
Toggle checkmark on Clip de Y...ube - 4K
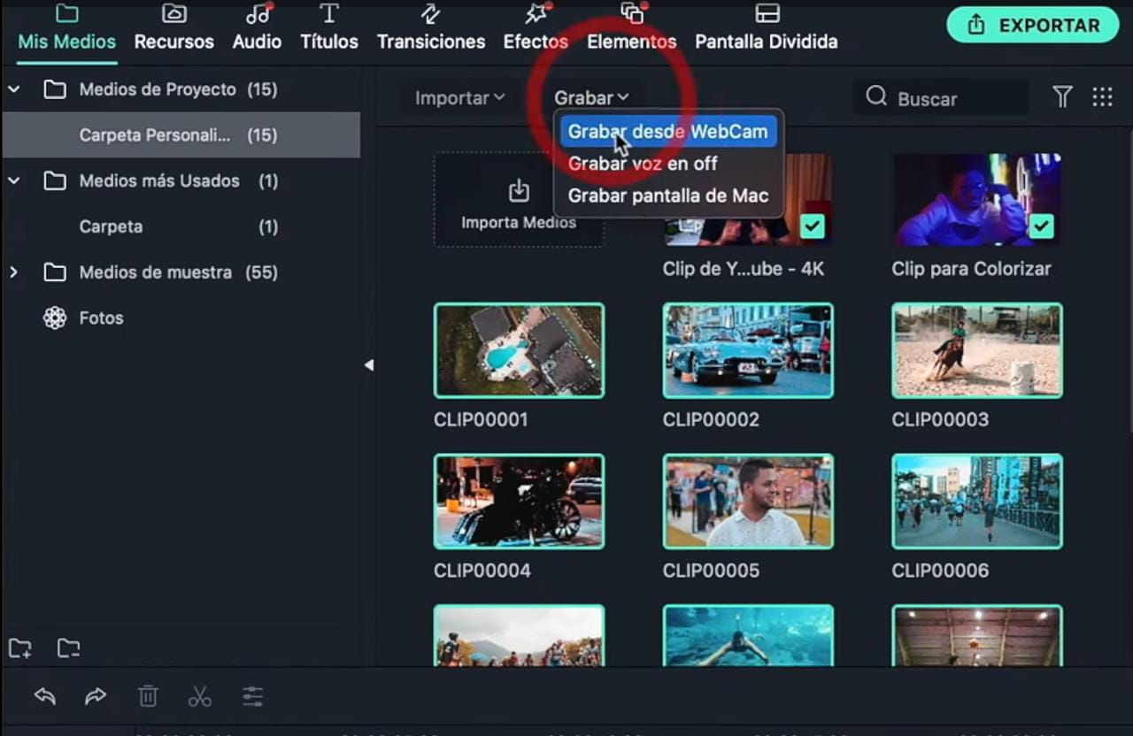coord(813,227)
